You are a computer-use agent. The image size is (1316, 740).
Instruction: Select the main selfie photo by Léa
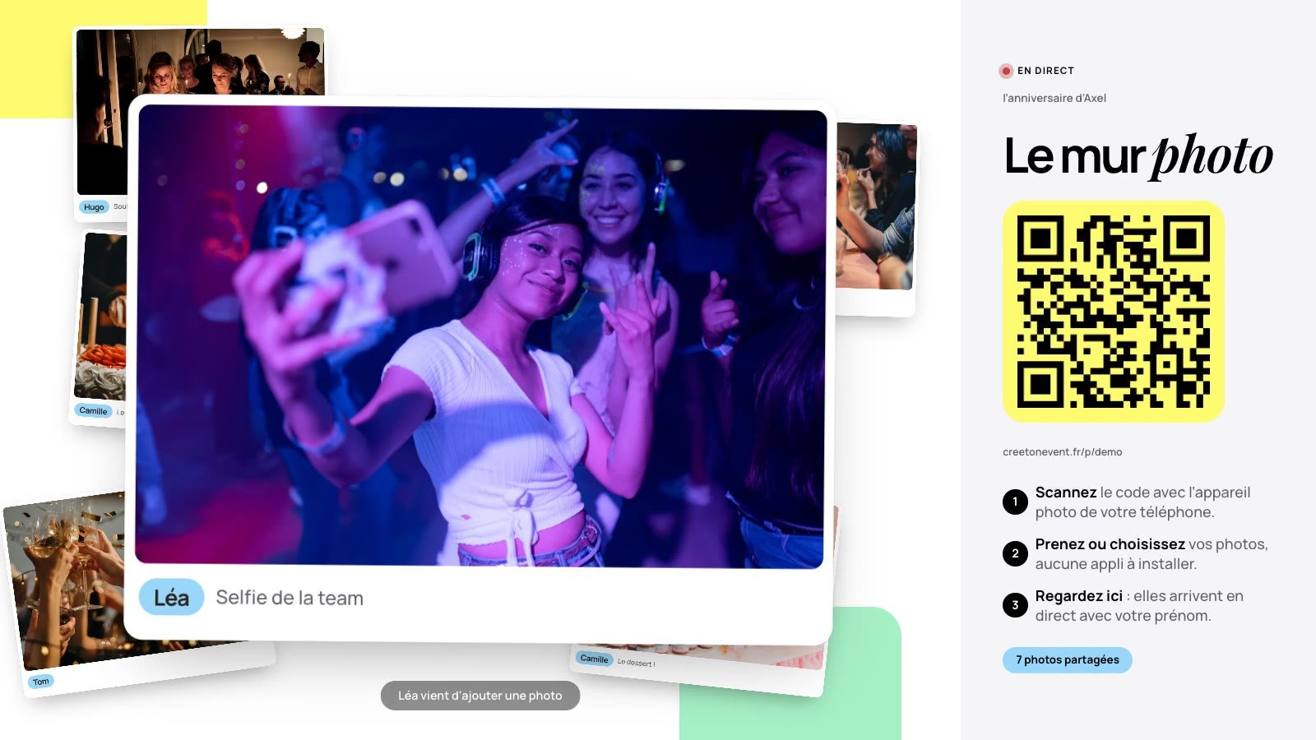coord(481,337)
